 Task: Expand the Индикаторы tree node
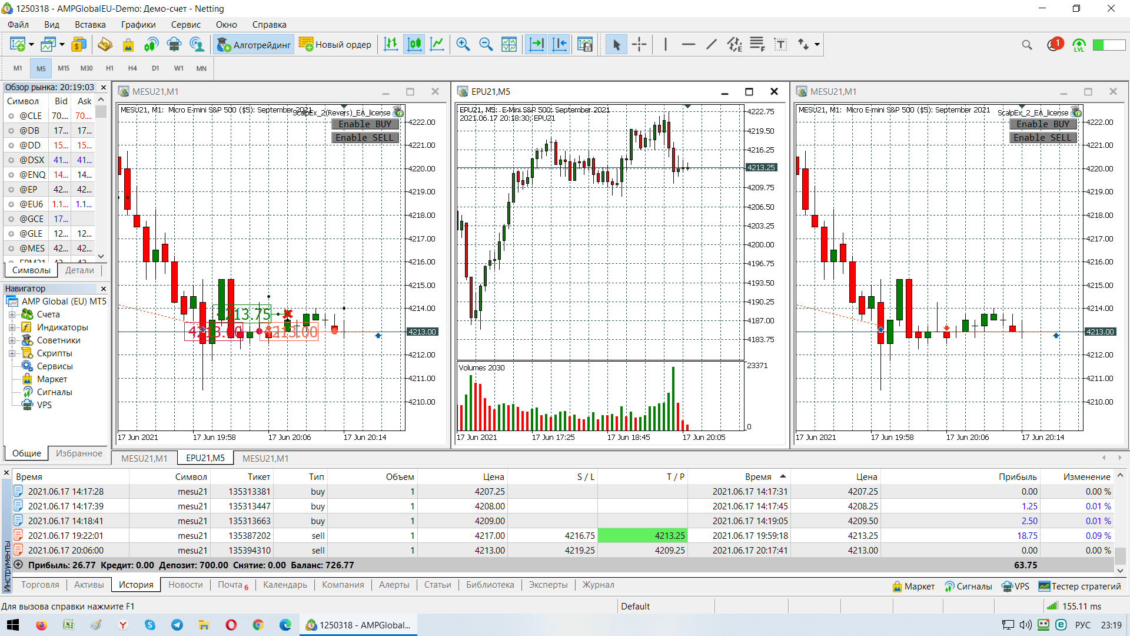pyautogui.click(x=12, y=327)
